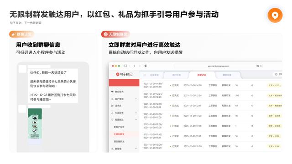Click the browser sidebar toggle icon
The height and width of the screenshot is (164, 292).
[x=125, y=66]
